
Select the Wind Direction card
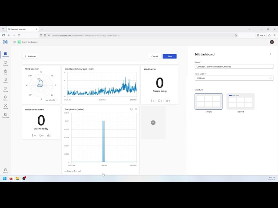tap(41, 85)
